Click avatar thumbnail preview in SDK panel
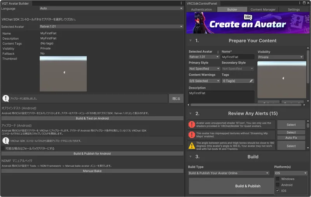 tap(281, 80)
